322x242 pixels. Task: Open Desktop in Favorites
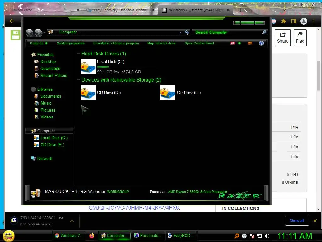[48, 61]
